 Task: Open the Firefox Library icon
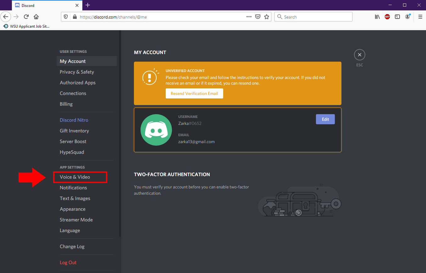(377, 17)
